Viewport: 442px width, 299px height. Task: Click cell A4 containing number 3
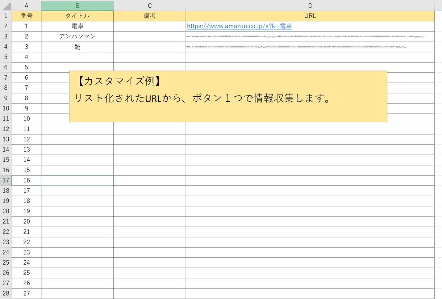click(26, 47)
